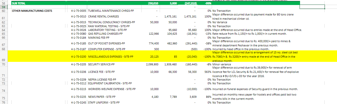This screenshot has height=104, width=337.
Task: Click MARKING FEE-PP account name
Action: click(x=99, y=38)
